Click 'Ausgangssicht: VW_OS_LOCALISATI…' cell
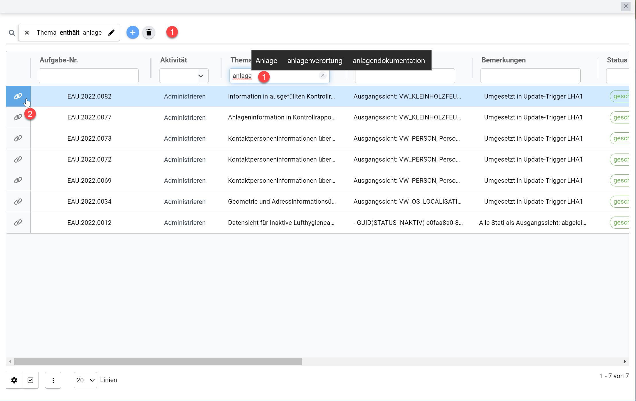The image size is (636, 401). [x=407, y=201]
